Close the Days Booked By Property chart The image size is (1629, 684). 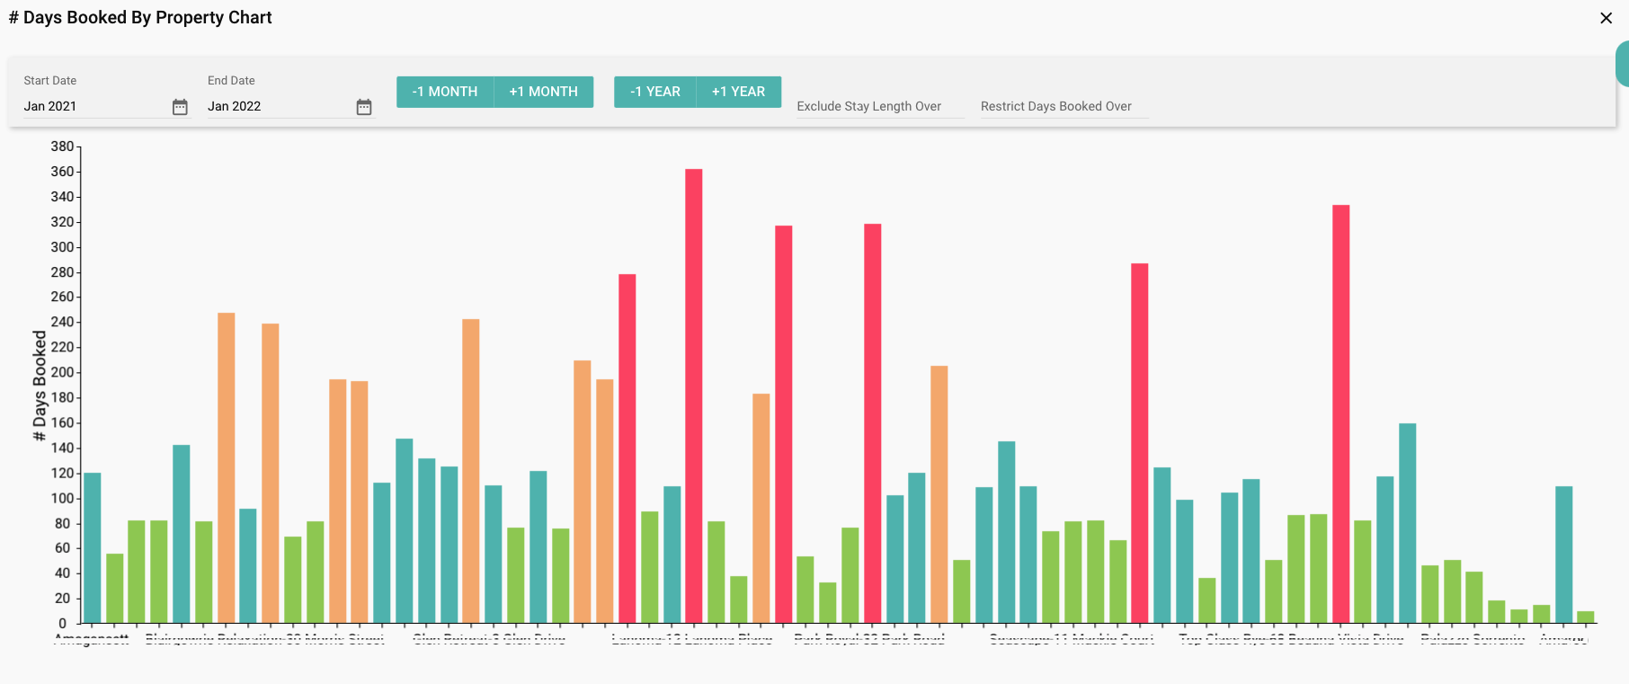pos(1606,18)
